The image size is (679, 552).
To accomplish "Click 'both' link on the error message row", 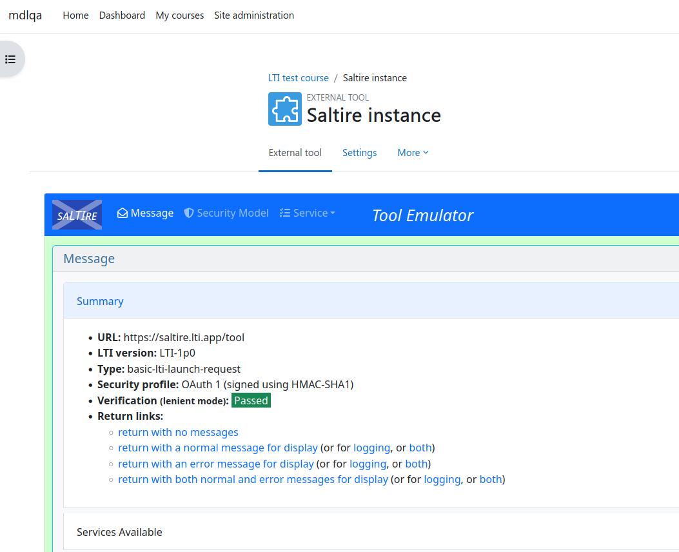I will (x=416, y=464).
